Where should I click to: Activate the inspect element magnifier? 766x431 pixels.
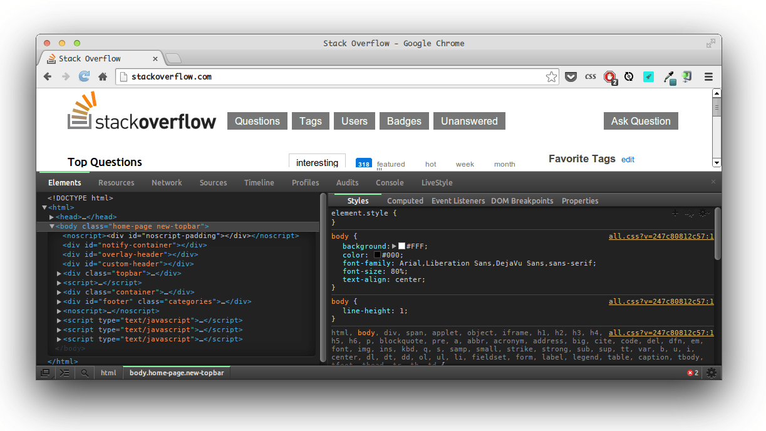[x=84, y=373]
